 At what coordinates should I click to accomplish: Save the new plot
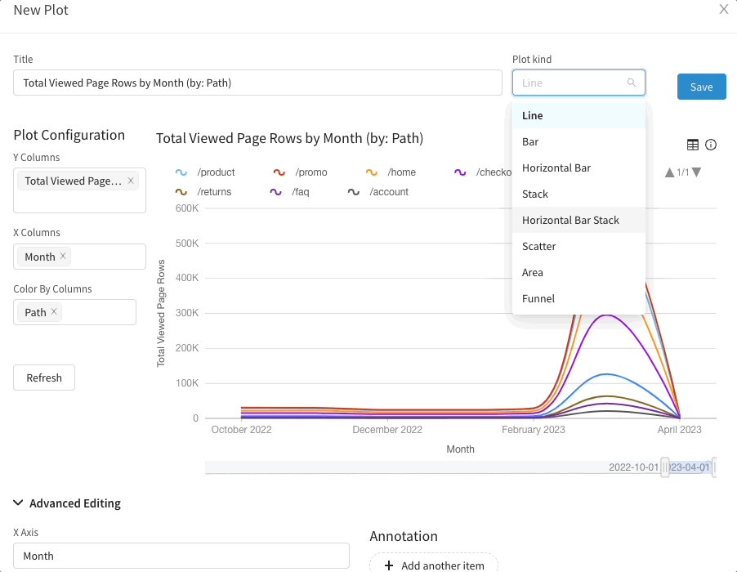tap(701, 87)
